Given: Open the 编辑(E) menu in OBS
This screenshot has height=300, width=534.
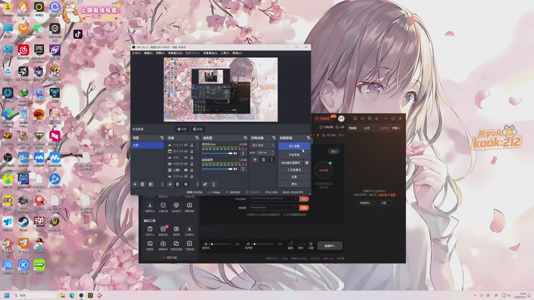Looking at the screenshot, I should tap(148, 53).
